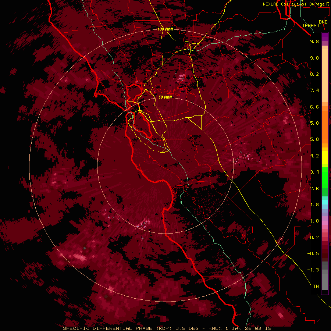Screen dimensions: 331x331
Task: Click the black radar site dot at center
Action: (166, 165)
